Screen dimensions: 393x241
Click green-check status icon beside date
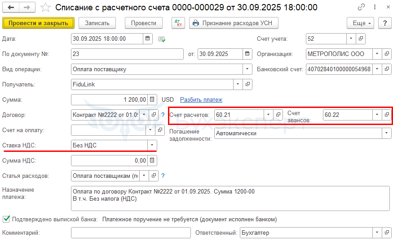tap(162, 39)
